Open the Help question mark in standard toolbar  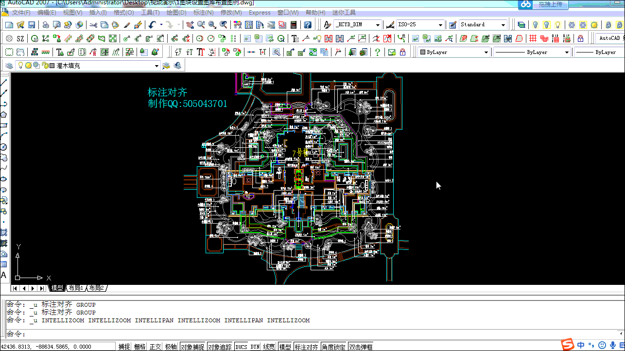click(308, 25)
